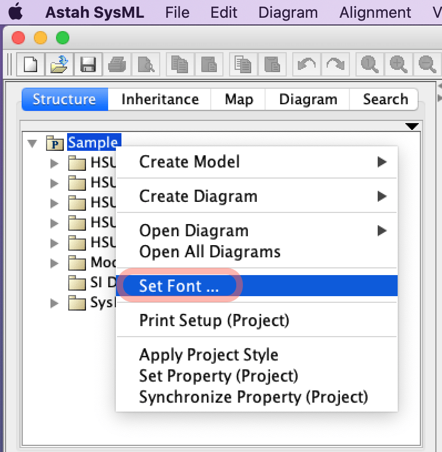
Task: Choose Open All Diagrams
Action: (x=209, y=252)
